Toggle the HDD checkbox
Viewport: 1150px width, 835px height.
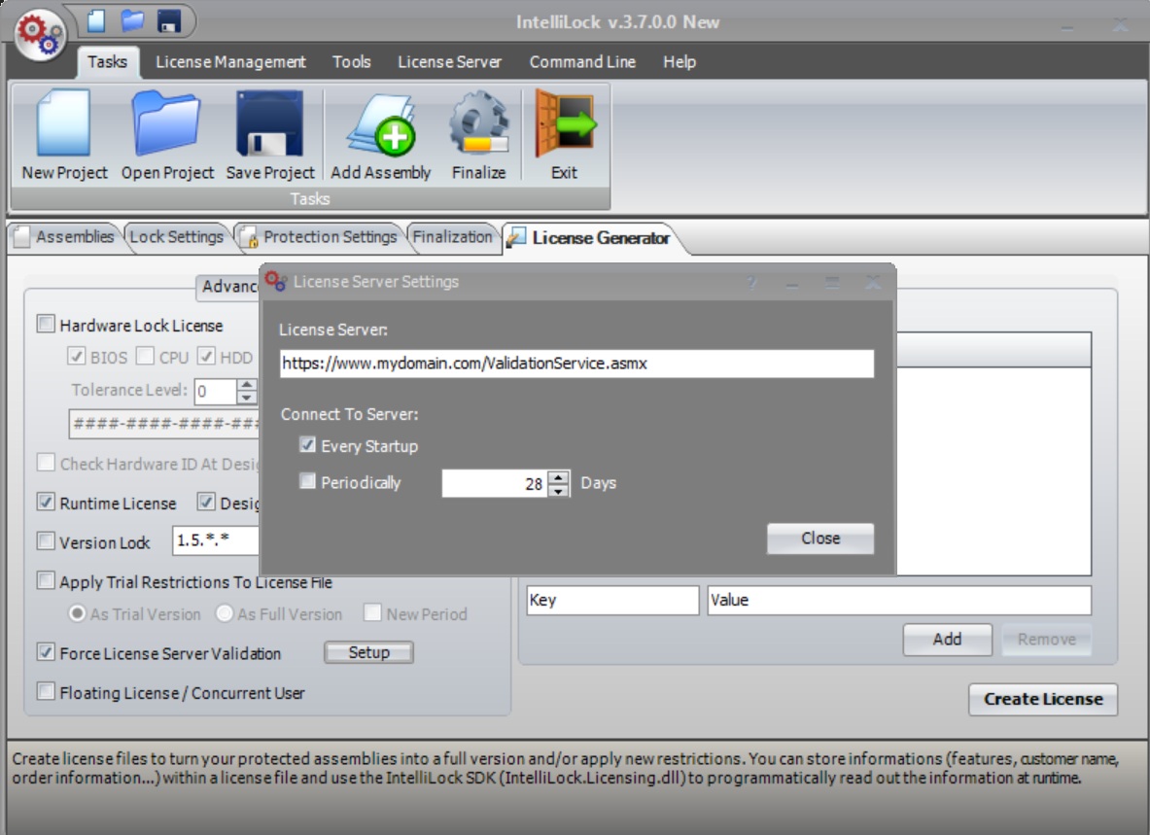[206, 357]
